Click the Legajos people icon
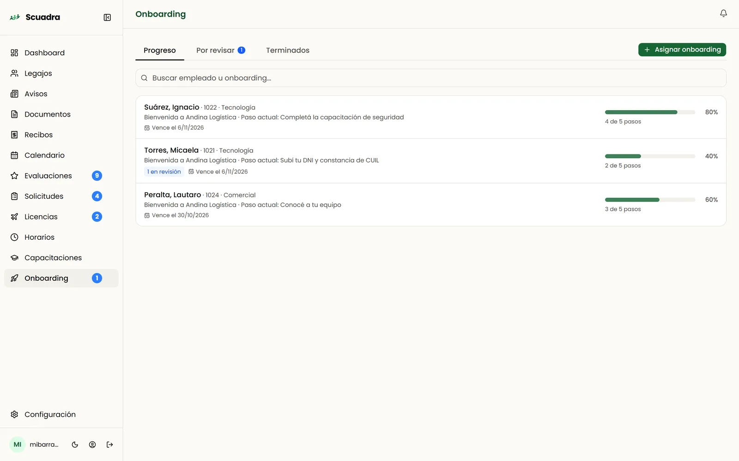This screenshot has height=461, width=739. pos(14,73)
